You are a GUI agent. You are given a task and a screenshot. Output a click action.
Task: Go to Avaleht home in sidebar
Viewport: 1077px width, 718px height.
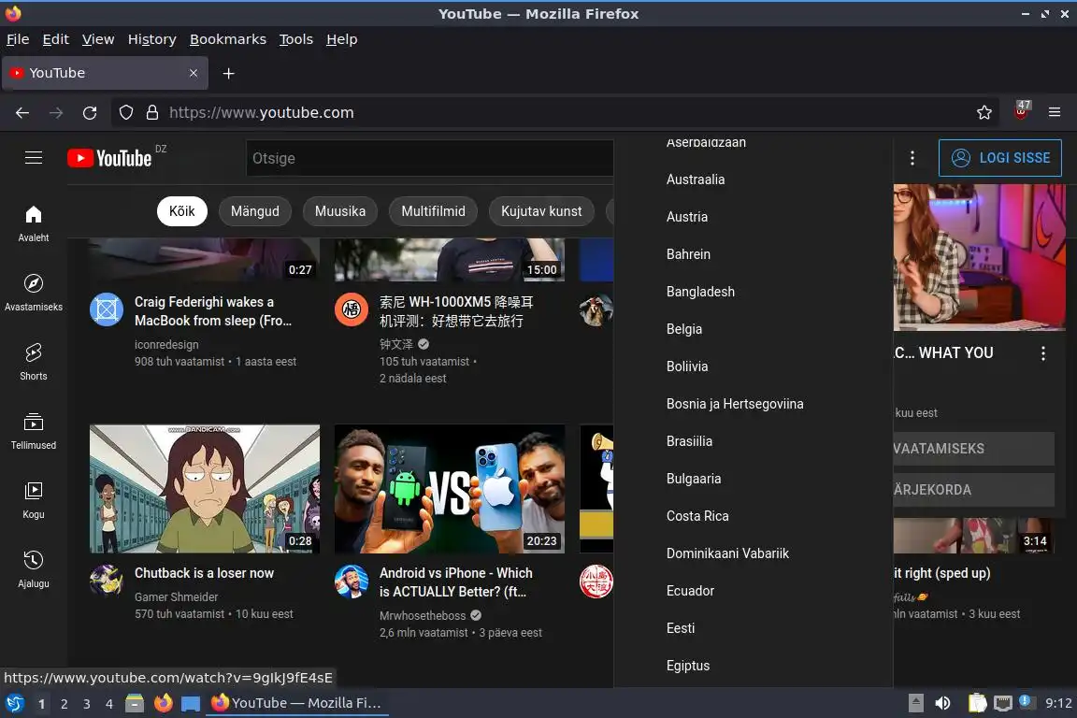[x=34, y=224]
